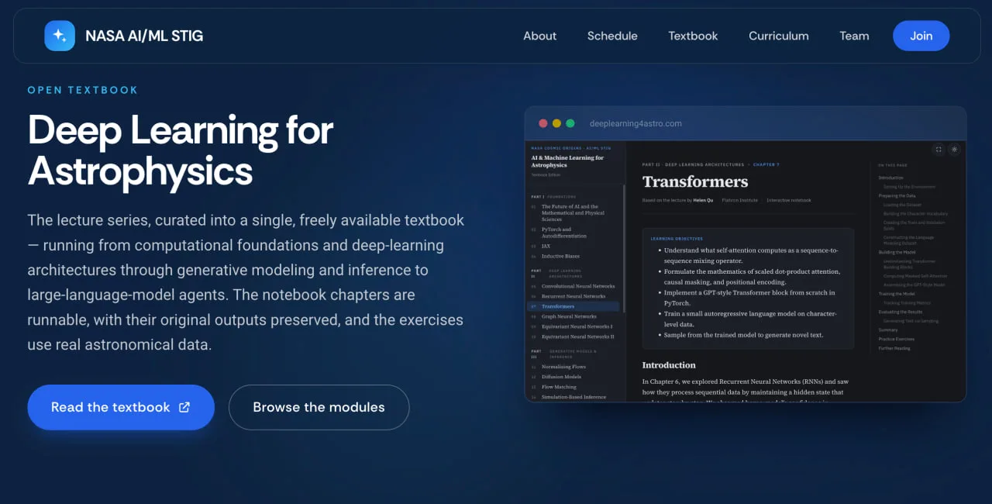
Task: Toggle the light/dark theme sun icon
Action: pos(954,150)
